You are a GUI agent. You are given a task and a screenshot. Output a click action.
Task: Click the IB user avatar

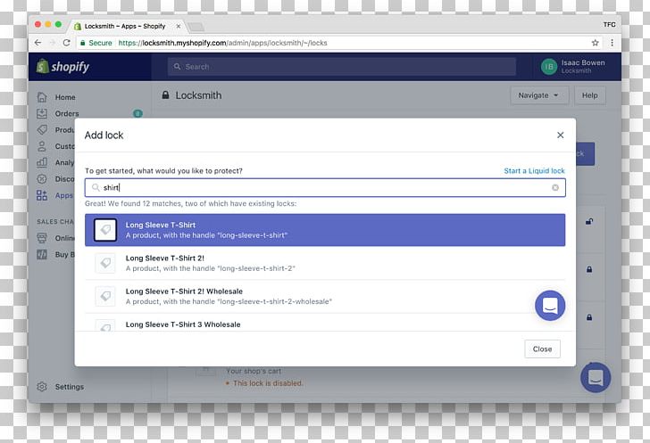[x=548, y=67]
